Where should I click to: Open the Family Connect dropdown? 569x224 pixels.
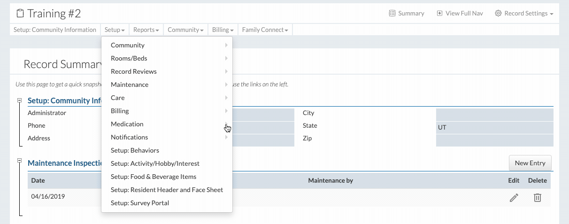click(265, 30)
